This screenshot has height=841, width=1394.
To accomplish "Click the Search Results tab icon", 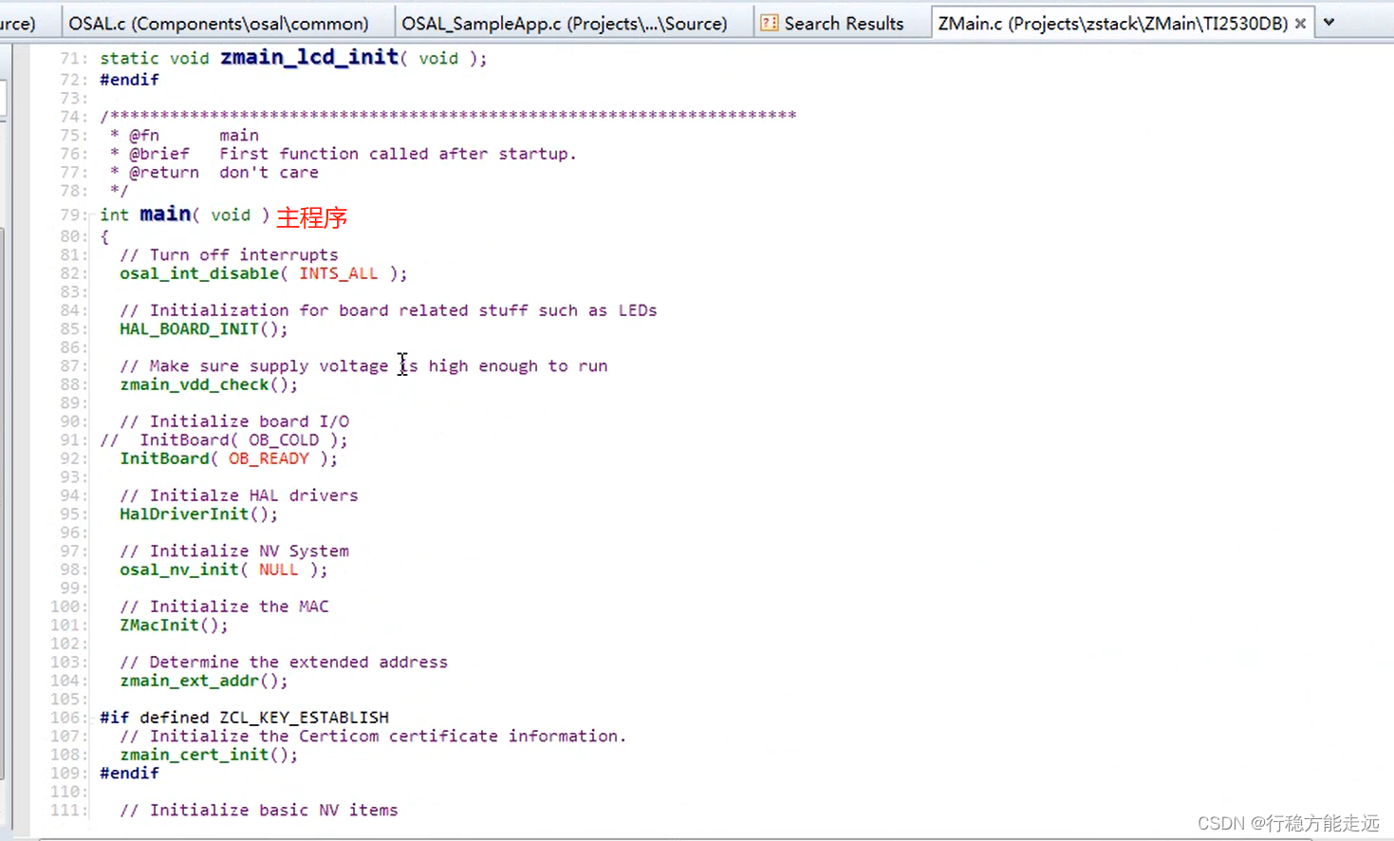I will [770, 23].
